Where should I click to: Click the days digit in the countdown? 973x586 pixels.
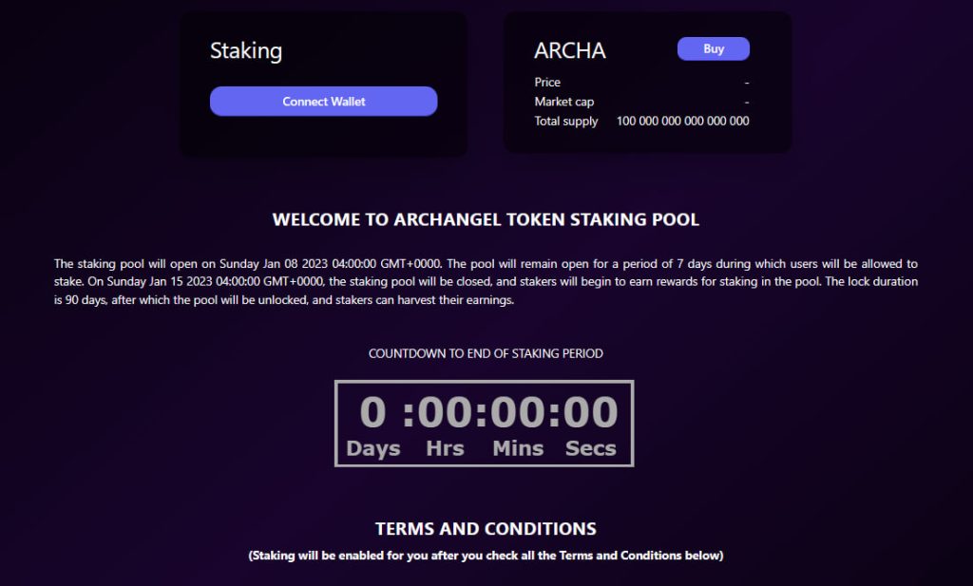(373, 412)
